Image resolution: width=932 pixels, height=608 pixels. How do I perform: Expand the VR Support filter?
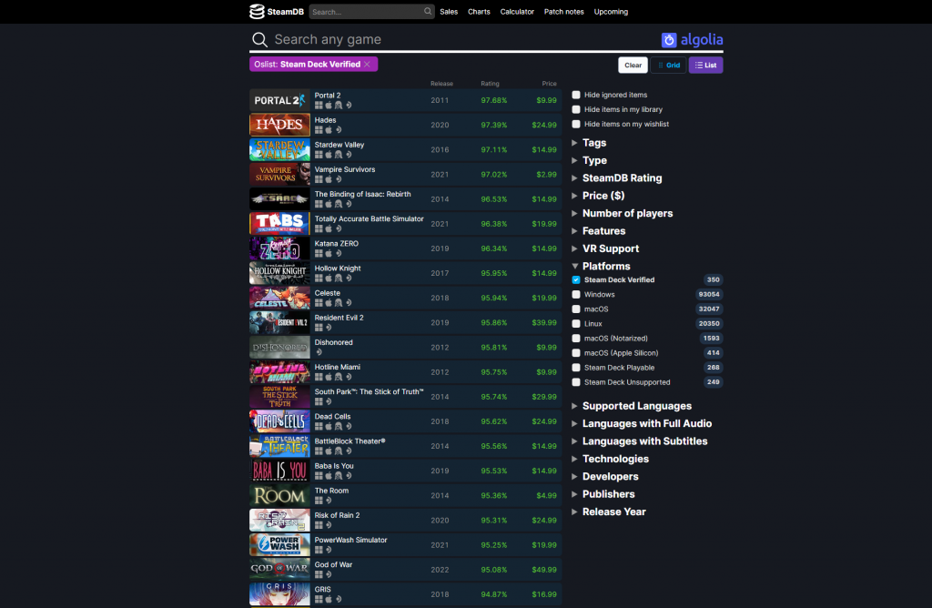coord(605,248)
